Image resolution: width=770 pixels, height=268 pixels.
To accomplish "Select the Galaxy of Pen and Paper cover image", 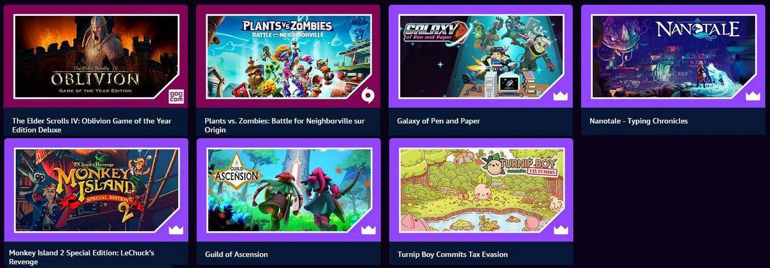I will (x=481, y=57).
